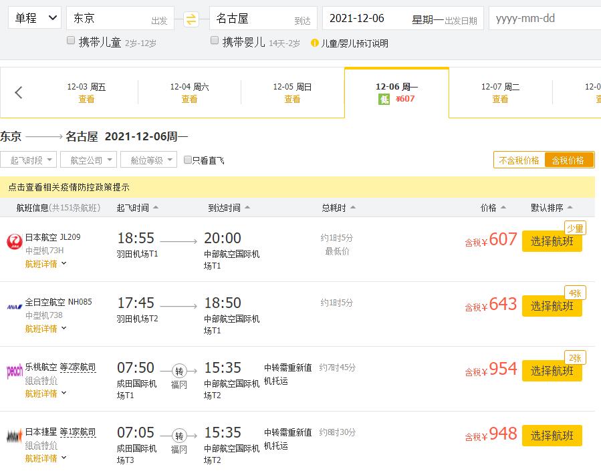Screen dimensions: 601x471
Task: Click the departure date field 2021-12-06
Action: [x=403, y=18]
